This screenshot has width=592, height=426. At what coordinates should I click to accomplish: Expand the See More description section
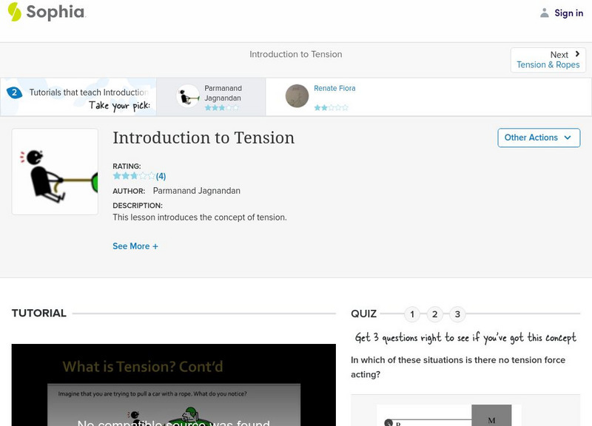coord(135,246)
